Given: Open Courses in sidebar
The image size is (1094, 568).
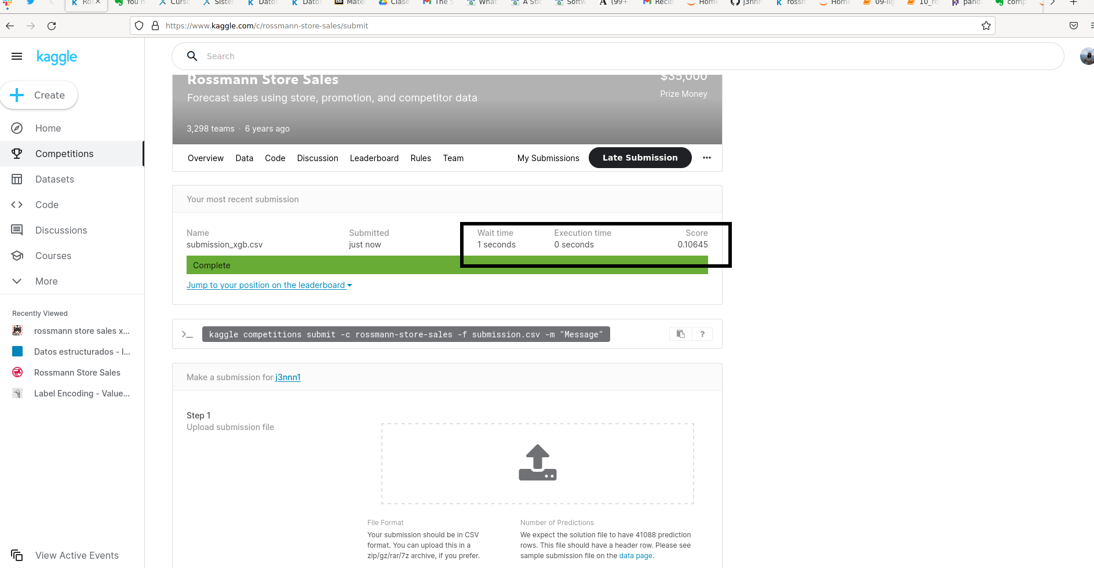Looking at the screenshot, I should (53, 256).
